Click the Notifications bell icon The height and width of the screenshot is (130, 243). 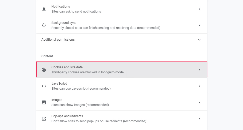pyautogui.click(x=44, y=9)
